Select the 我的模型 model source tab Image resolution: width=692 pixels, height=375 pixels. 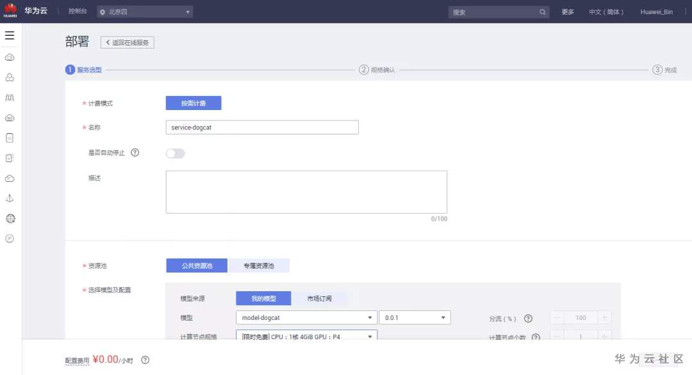pos(263,298)
